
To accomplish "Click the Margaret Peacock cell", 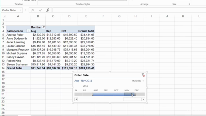I will tap(18, 50).
